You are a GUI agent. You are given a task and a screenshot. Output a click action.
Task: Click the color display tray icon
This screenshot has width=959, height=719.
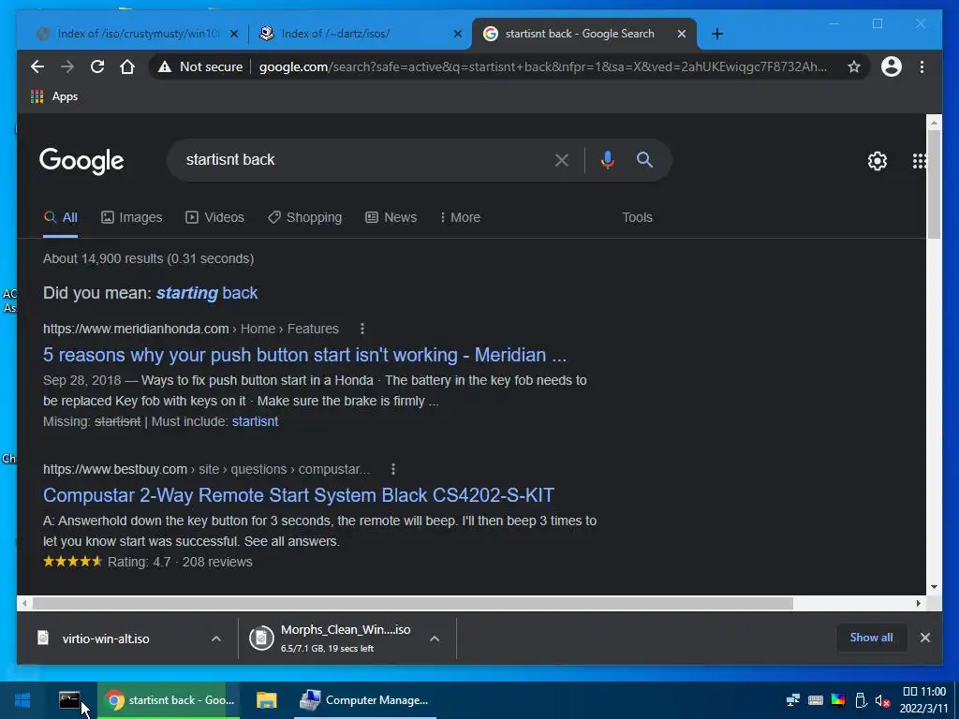pyautogui.click(x=838, y=700)
